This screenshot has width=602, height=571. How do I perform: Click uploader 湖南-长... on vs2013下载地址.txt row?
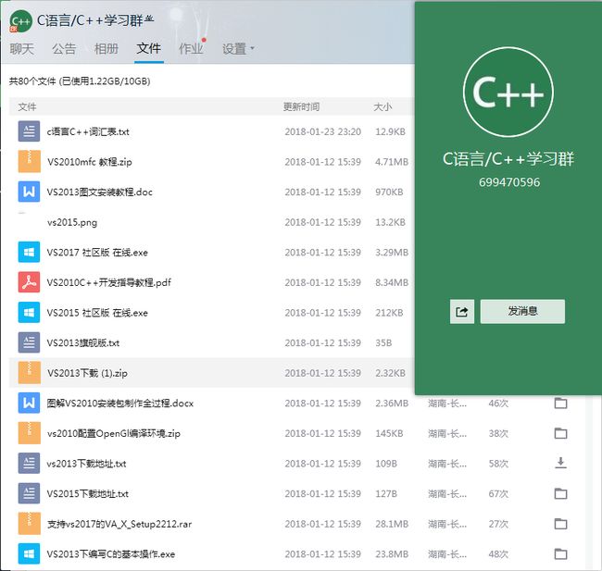[447, 464]
